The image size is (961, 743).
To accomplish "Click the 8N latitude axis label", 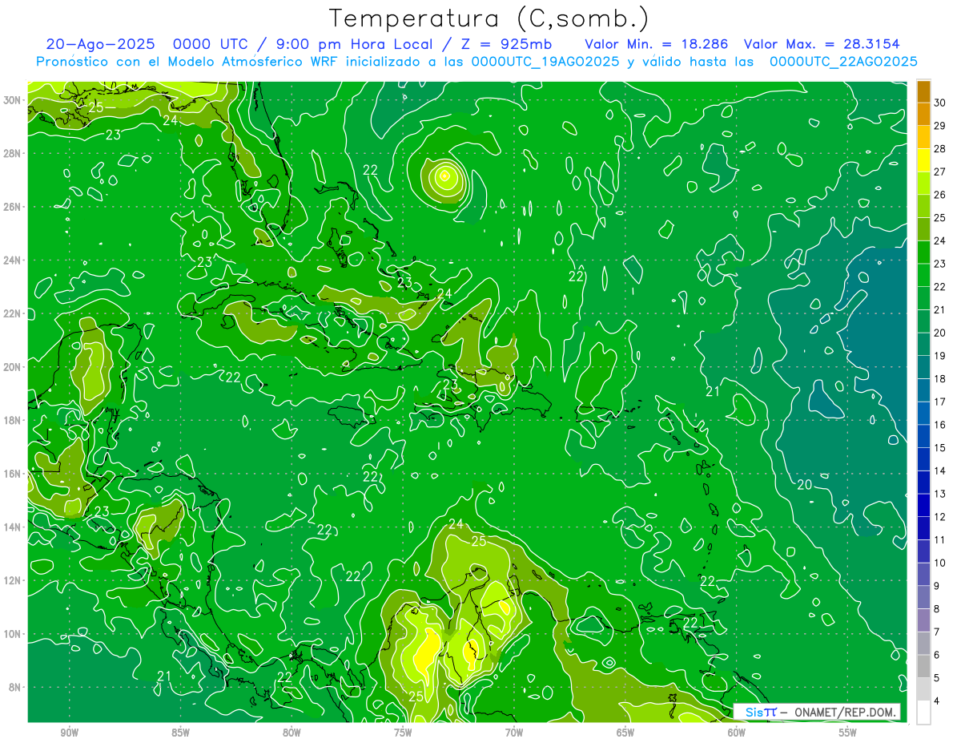I will (16, 687).
